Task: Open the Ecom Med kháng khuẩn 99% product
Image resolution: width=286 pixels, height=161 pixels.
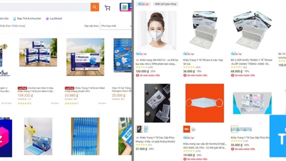Action: (85, 89)
